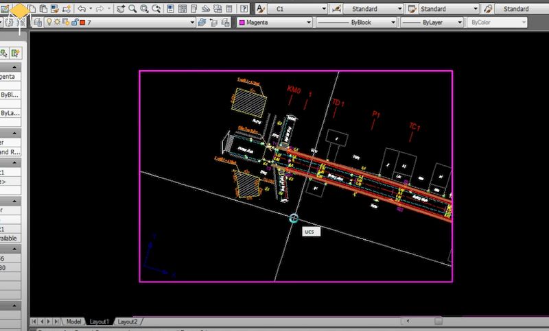Make object's layer current icon

click(x=202, y=23)
